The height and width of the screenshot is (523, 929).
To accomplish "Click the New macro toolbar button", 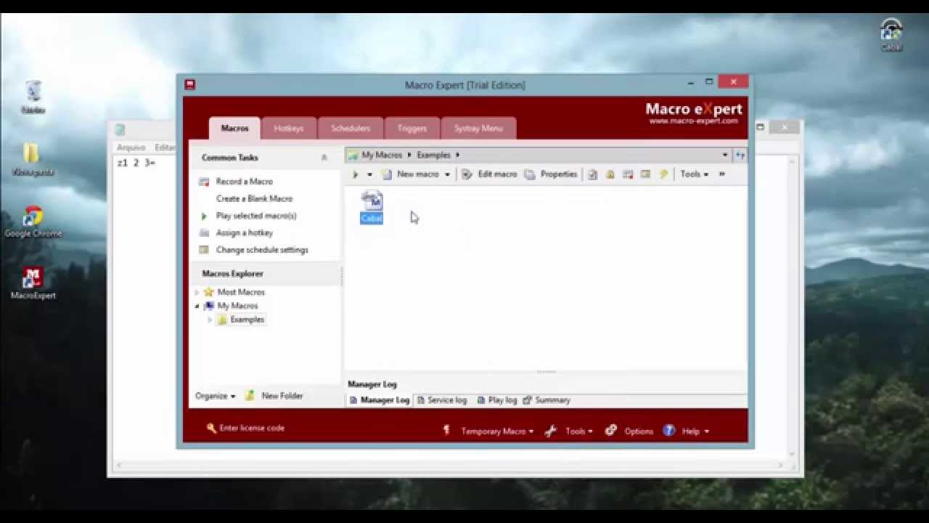I will coord(411,174).
